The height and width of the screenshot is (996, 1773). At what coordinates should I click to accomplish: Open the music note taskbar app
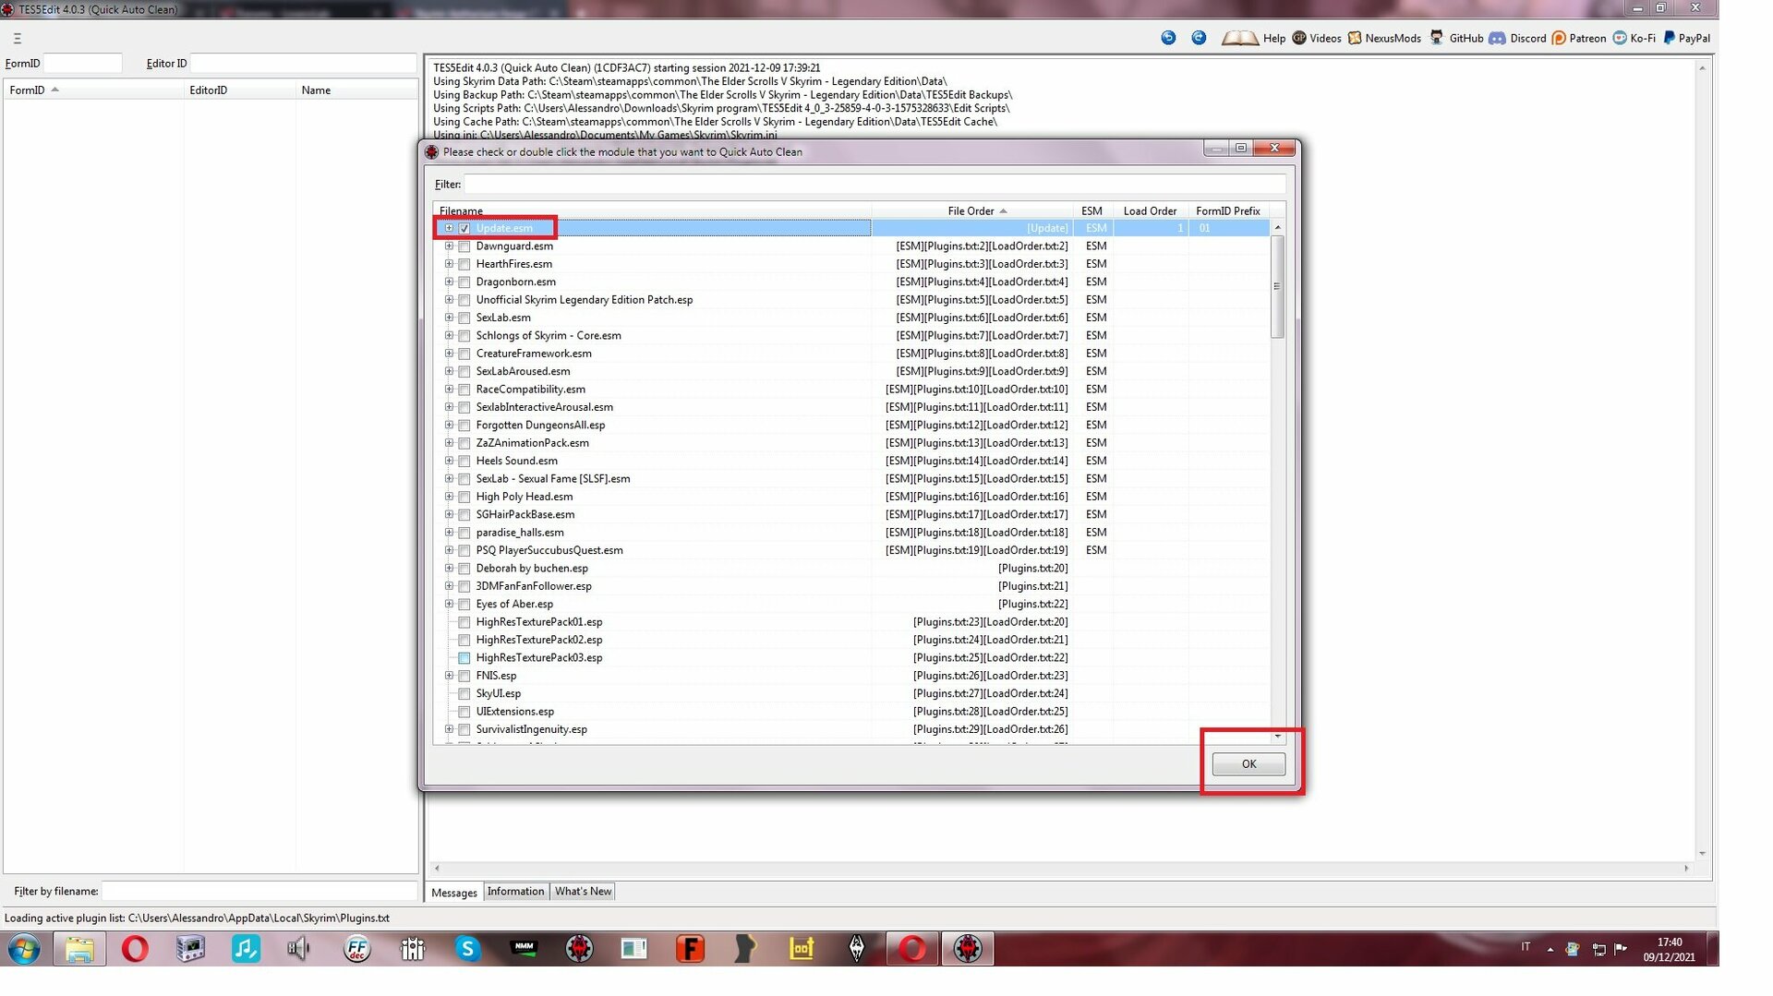(246, 949)
